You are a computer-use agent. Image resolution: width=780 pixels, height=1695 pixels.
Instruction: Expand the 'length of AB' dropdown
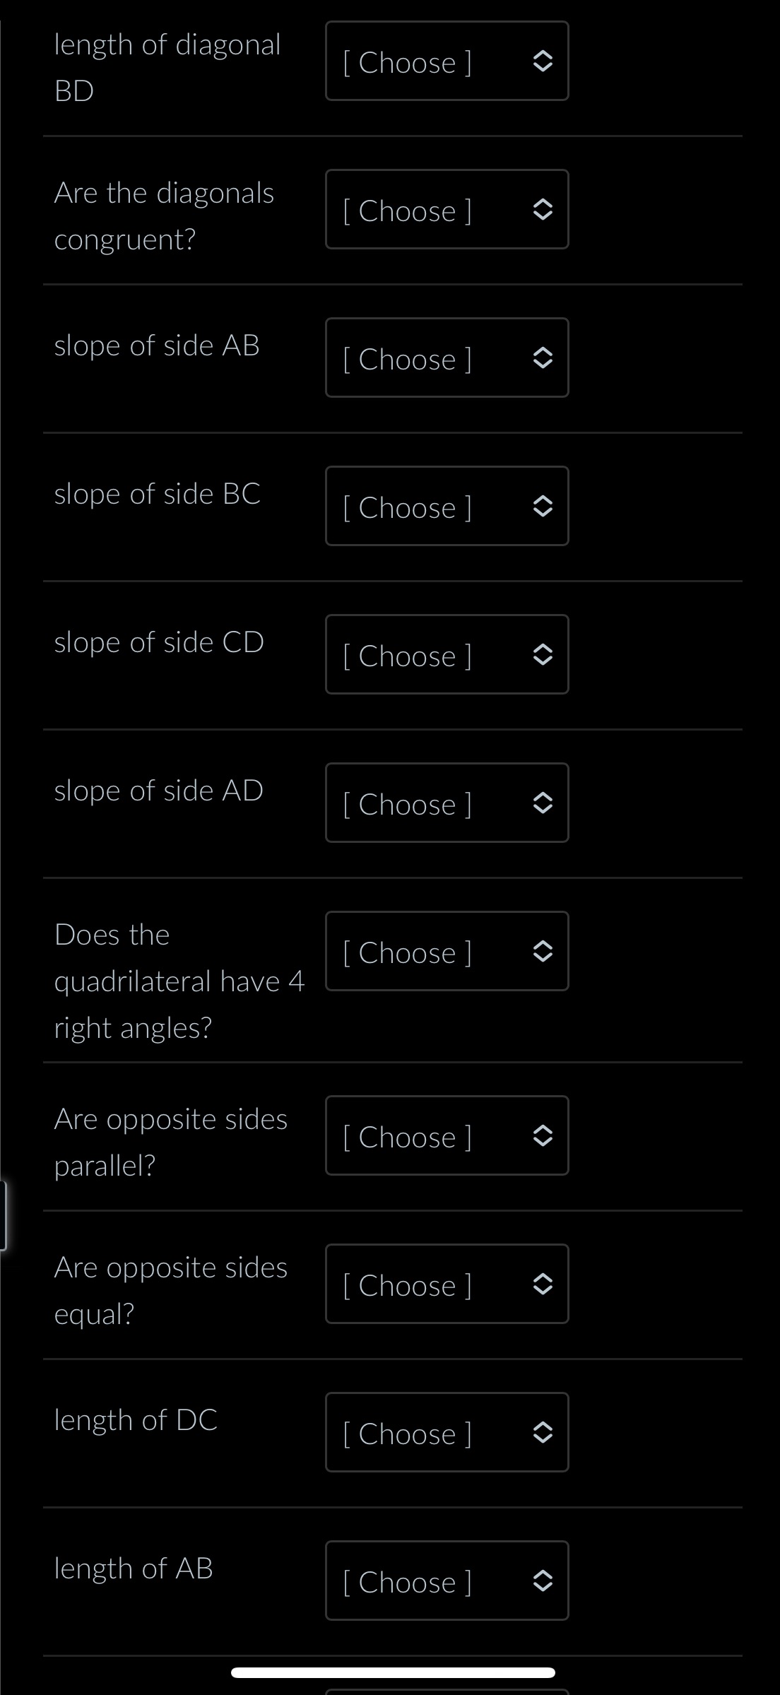point(447,1581)
